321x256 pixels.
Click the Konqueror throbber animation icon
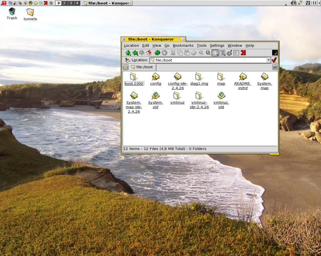(275, 53)
